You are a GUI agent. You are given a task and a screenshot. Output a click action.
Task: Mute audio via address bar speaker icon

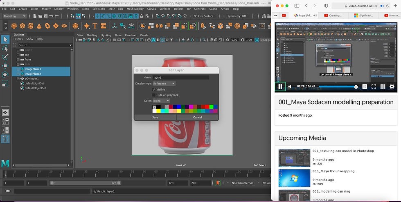tap(382, 6)
